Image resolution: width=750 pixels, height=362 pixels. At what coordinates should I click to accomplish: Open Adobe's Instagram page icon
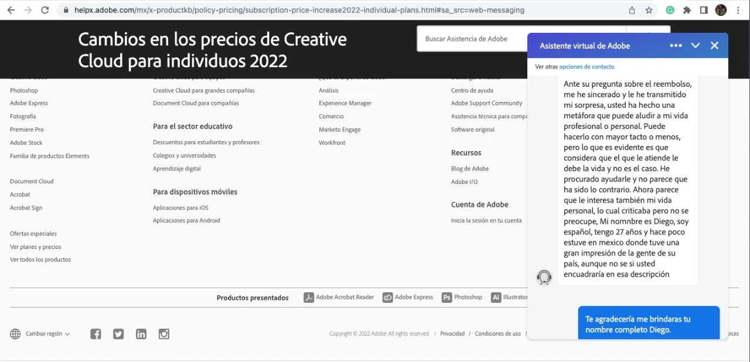(x=164, y=334)
